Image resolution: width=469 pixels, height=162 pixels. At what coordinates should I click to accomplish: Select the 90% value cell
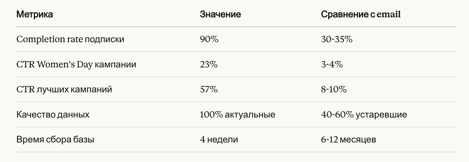tap(209, 39)
